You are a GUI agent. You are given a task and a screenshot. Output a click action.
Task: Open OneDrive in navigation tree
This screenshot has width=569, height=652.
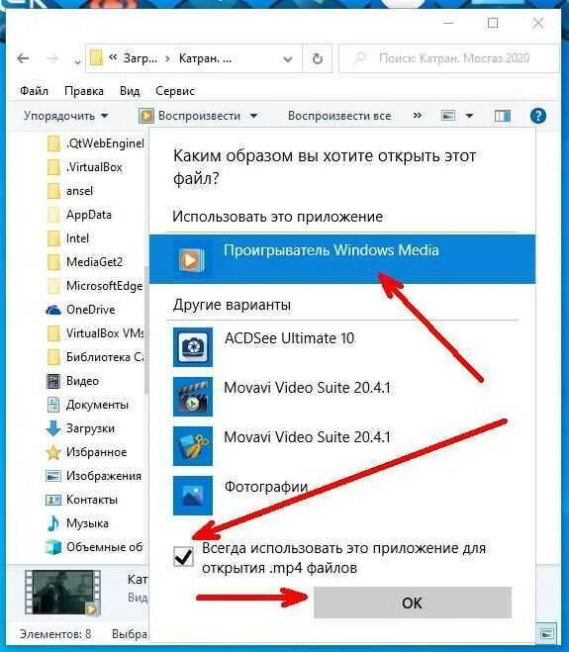[x=80, y=310]
